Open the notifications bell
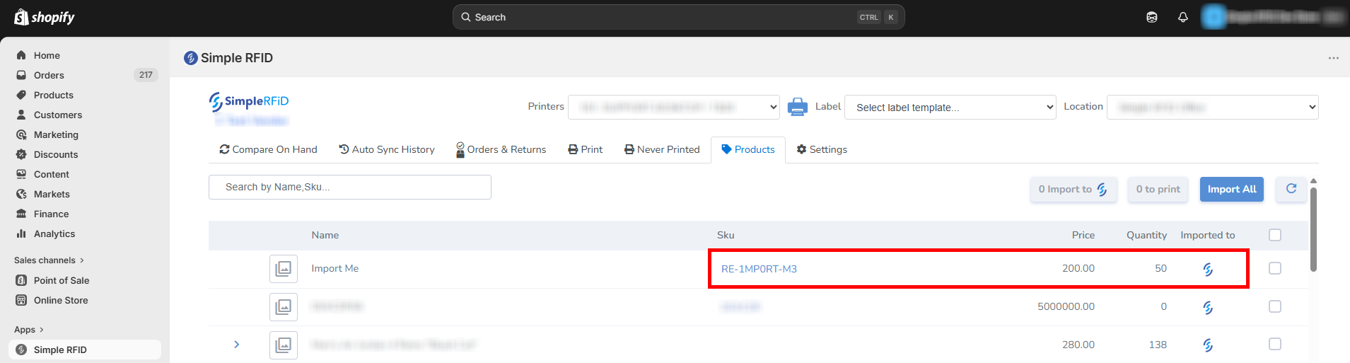This screenshot has height=363, width=1350. 1183,17
